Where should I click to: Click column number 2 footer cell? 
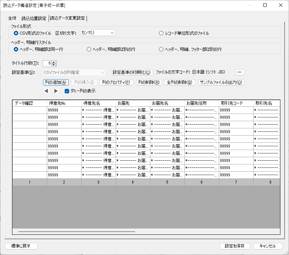coord(64,182)
